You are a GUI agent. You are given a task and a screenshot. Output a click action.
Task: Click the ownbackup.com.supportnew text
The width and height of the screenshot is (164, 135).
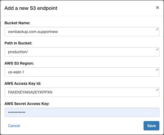(33, 32)
